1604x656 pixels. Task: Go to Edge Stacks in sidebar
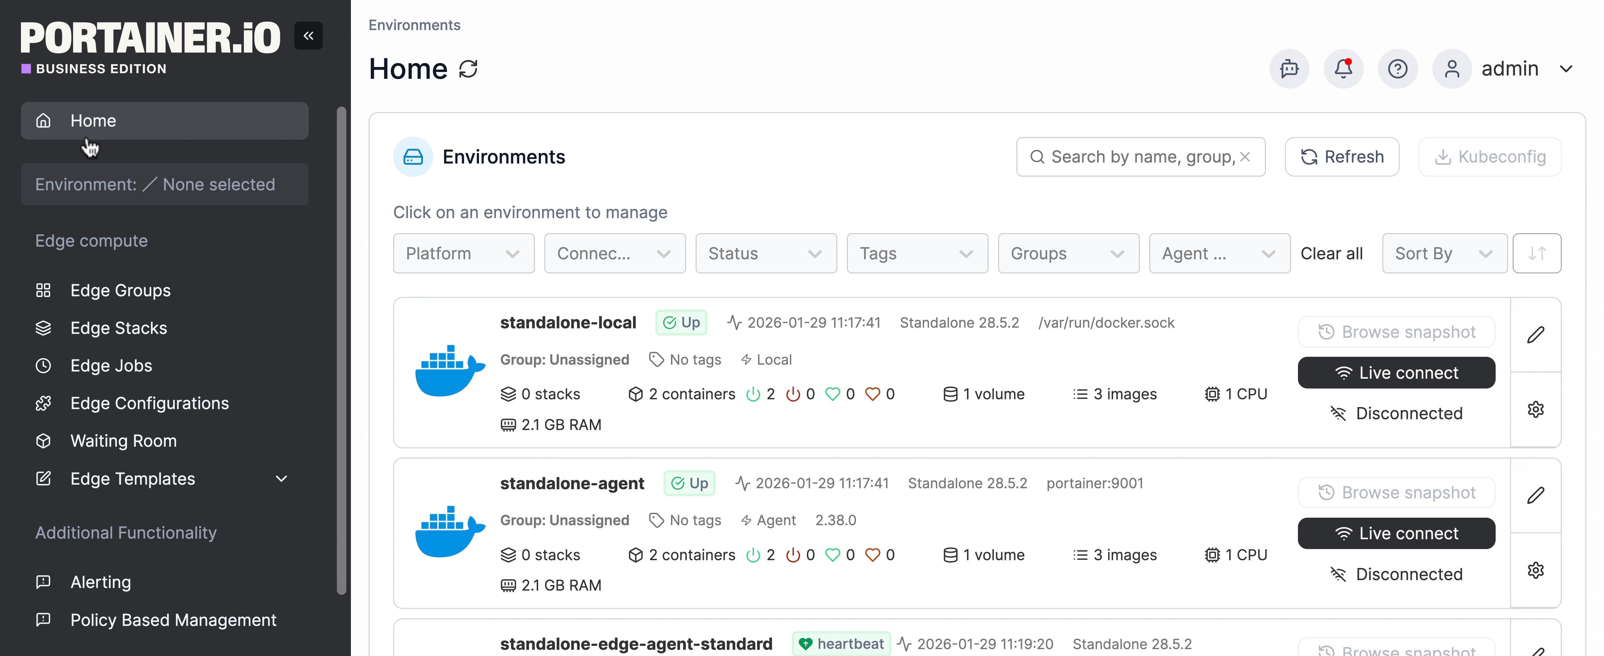[x=118, y=328]
